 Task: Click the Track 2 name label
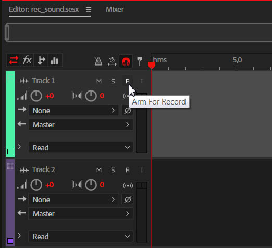[x=44, y=169]
